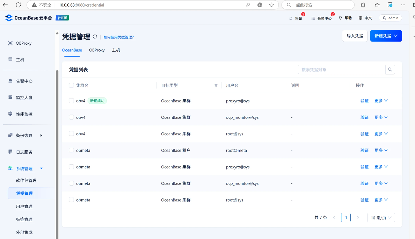Click the filter icon in 目标类型 column
Image resolution: width=415 pixels, height=239 pixels.
click(216, 86)
